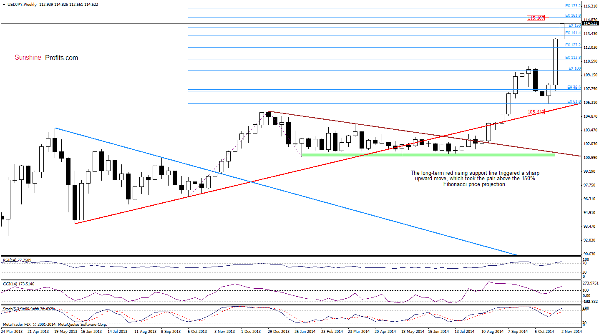Viewport: 599px width, 335px height.
Task: Click the EX 100 Fibonacci label
Action: pos(574,68)
